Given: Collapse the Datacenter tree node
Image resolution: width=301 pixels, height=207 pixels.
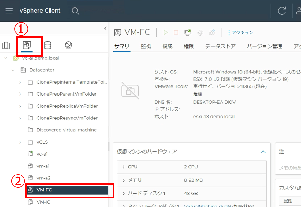Looking at the screenshot, I should (x=13, y=70).
